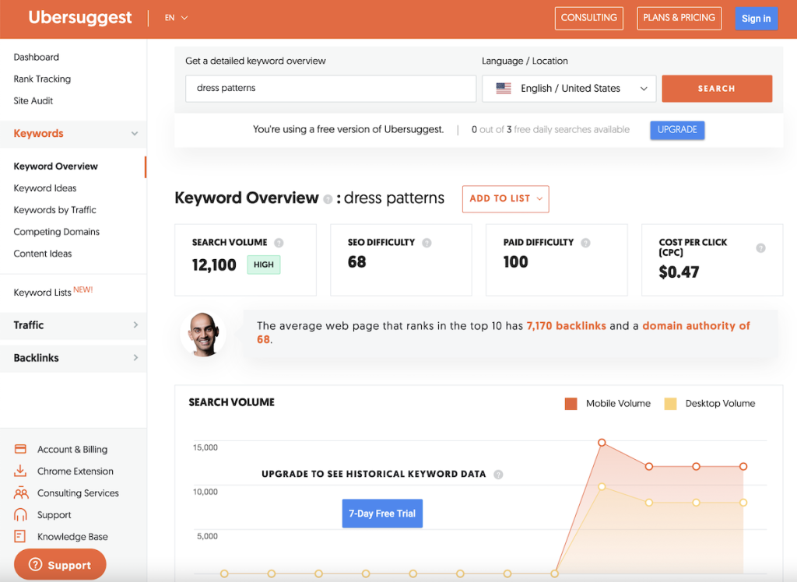Open Competing Domains page
Viewport: 797px width, 582px height.
point(56,232)
